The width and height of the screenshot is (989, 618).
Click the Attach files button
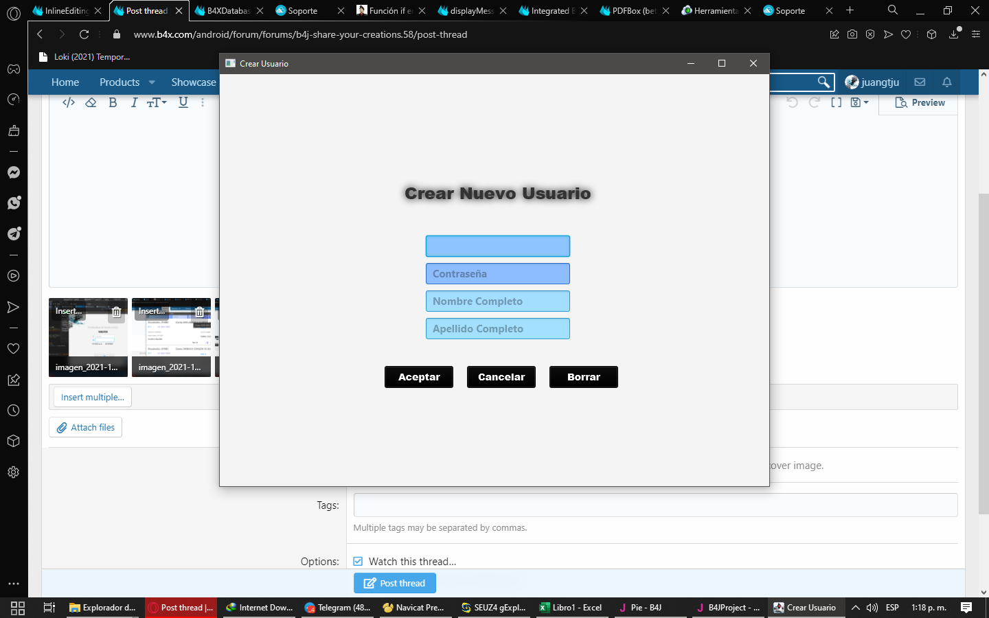(x=86, y=427)
